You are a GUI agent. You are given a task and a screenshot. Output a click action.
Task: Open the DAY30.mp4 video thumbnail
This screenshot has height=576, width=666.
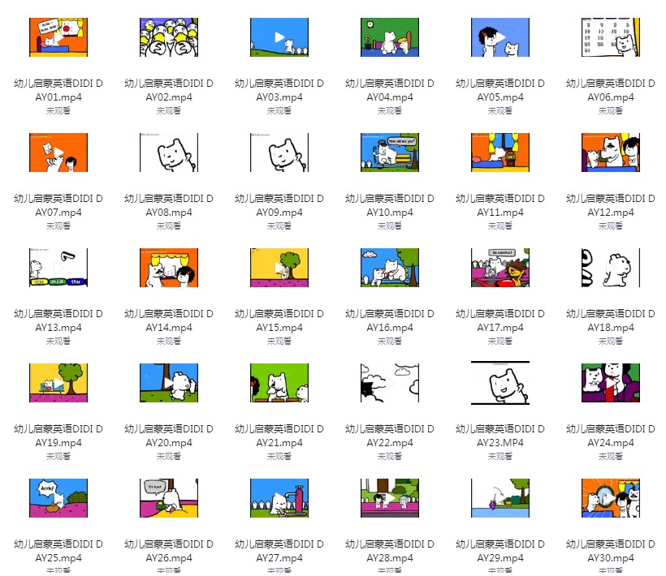tap(611, 498)
